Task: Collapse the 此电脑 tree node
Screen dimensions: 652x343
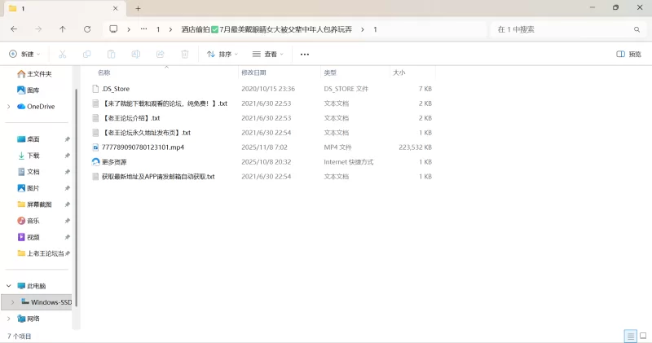Action: coord(9,286)
